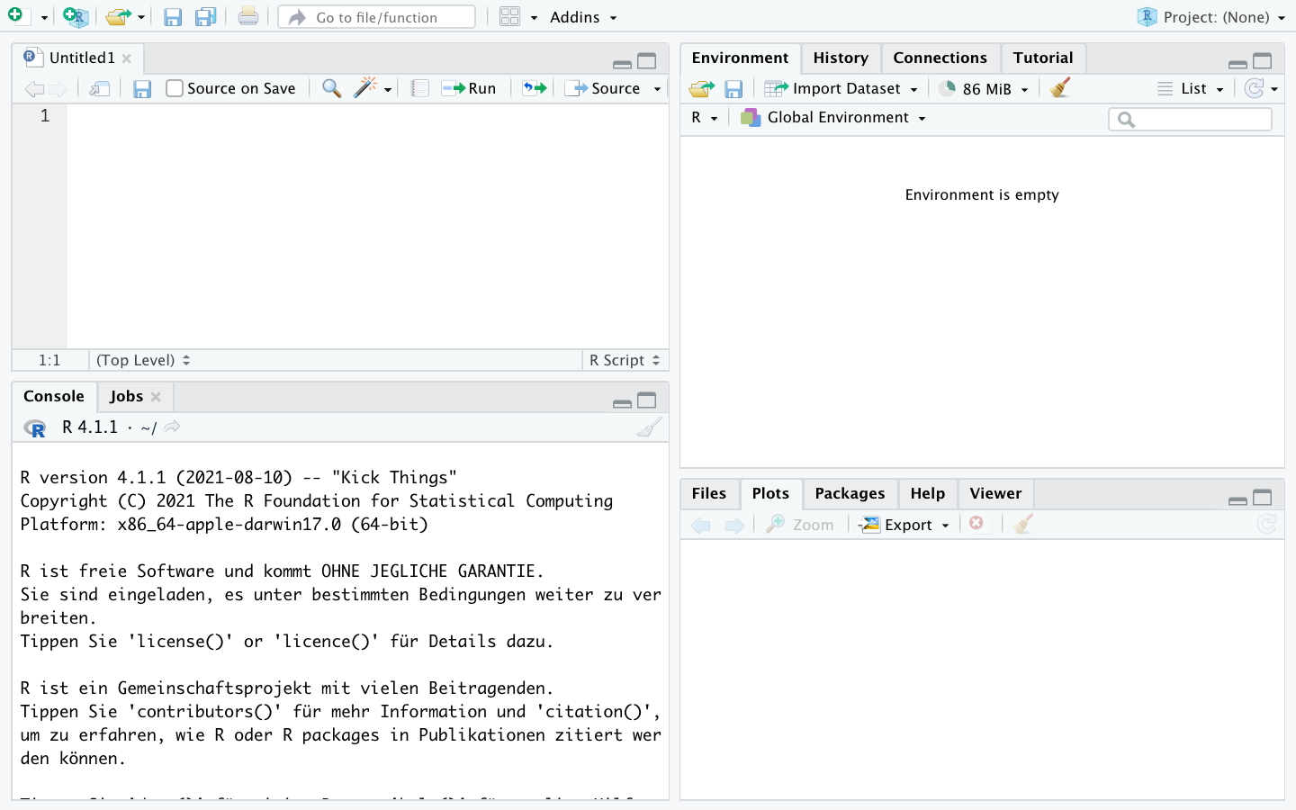Maximize the source editor pane
The width and height of the screenshot is (1296, 810).
pos(647,61)
